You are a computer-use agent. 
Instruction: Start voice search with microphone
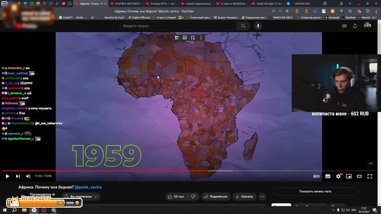point(258,26)
